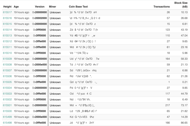Open block 615505 page
The width and height of the screenshot is (190, 126).
(7, 82)
